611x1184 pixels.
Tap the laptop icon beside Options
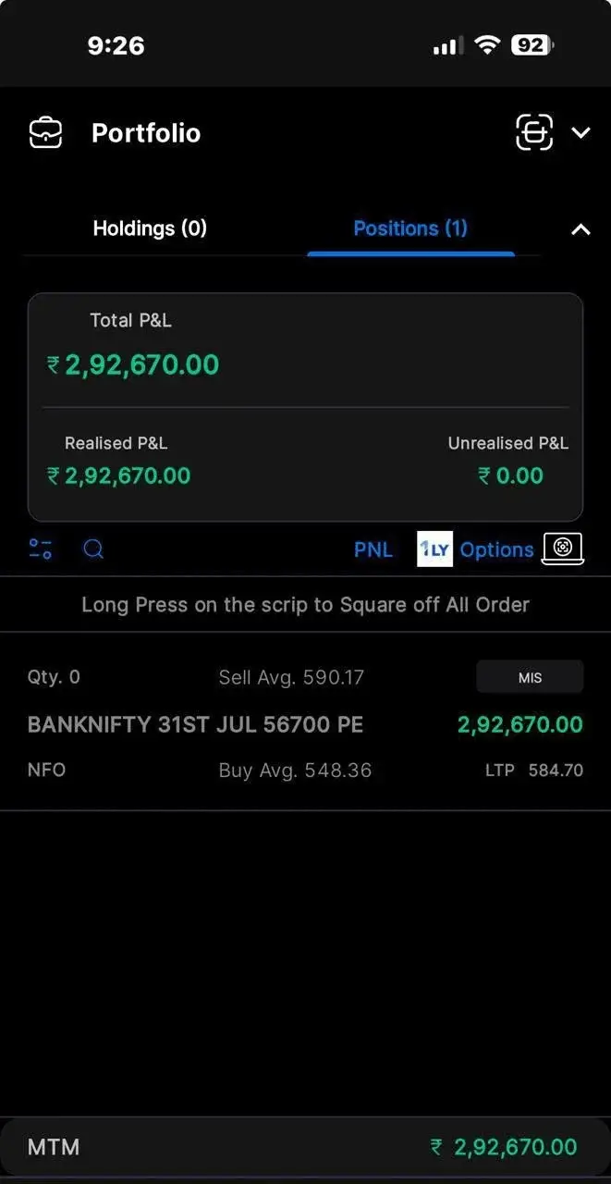coord(562,549)
